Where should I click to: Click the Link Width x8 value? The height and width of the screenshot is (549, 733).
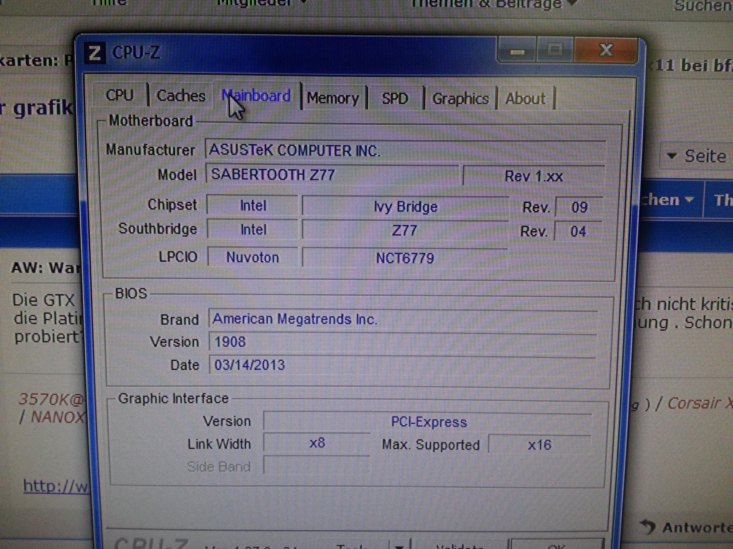pyautogui.click(x=317, y=444)
